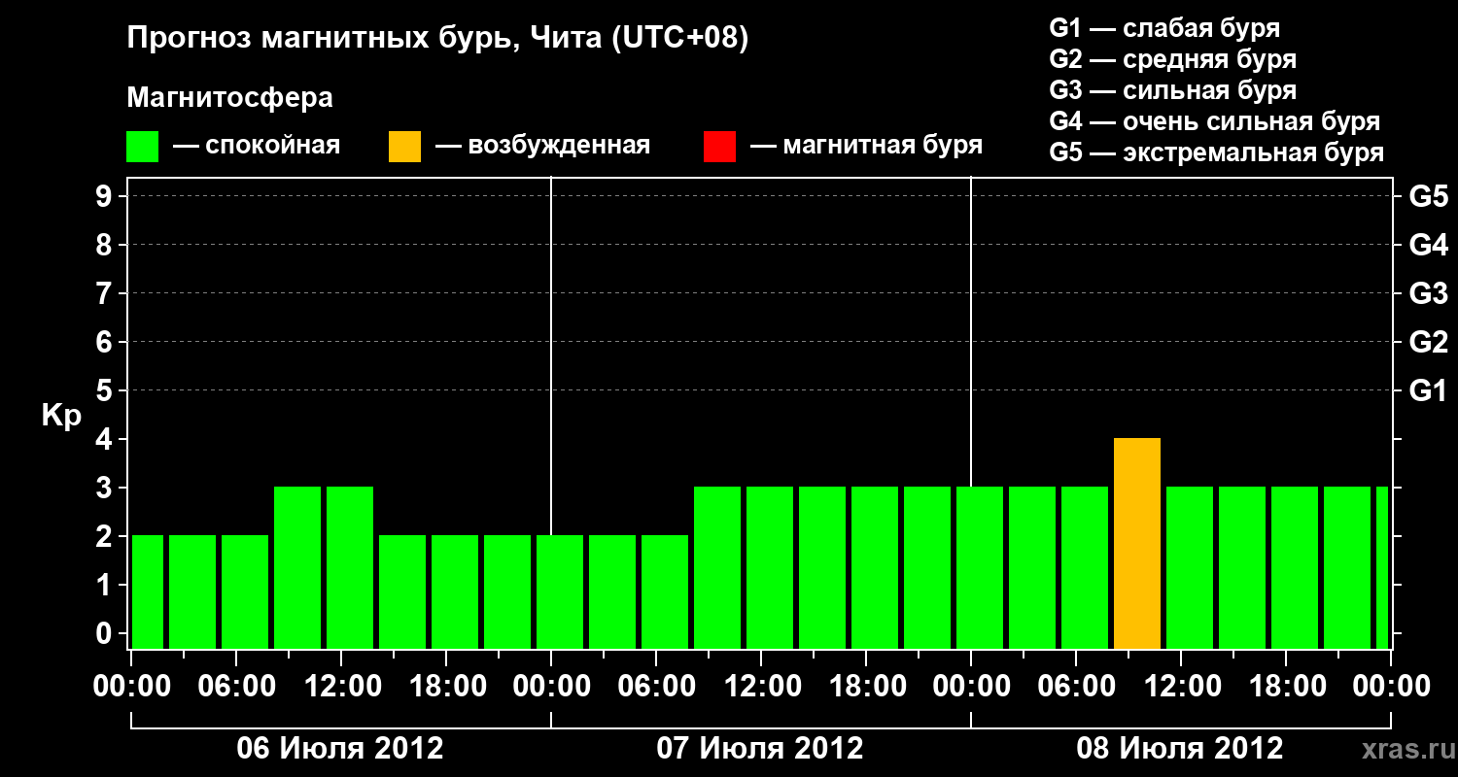The height and width of the screenshot is (777, 1458).
Task: Click the 'Kp' axis label
Action: click(x=61, y=416)
